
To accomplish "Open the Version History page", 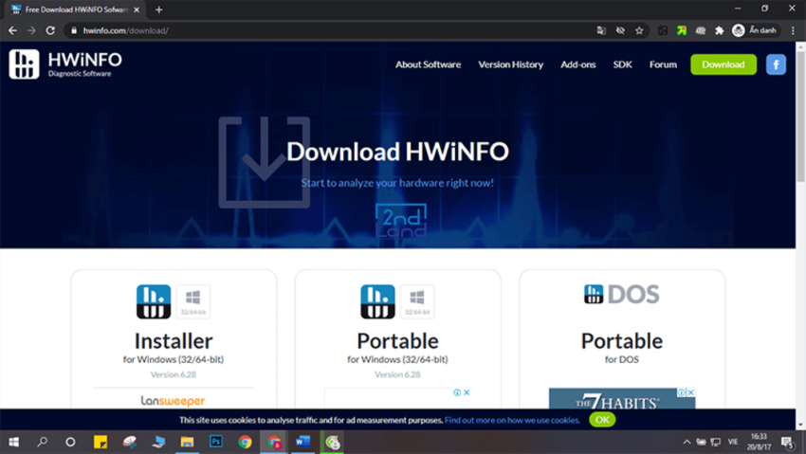I will point(510,64).
